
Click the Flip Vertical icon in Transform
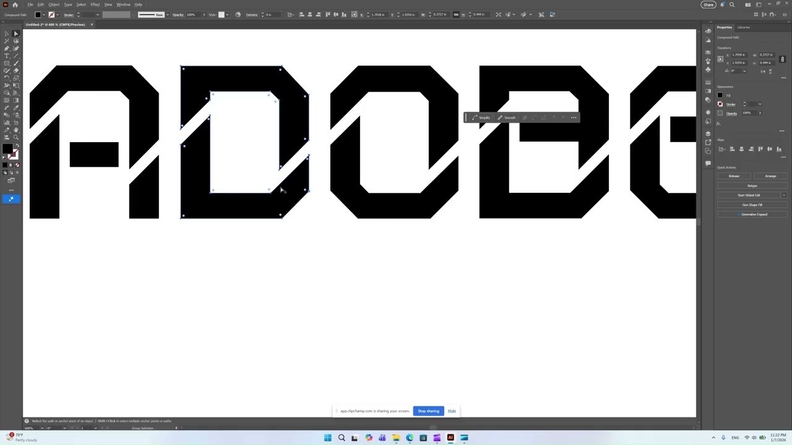(x=770, y=71)
